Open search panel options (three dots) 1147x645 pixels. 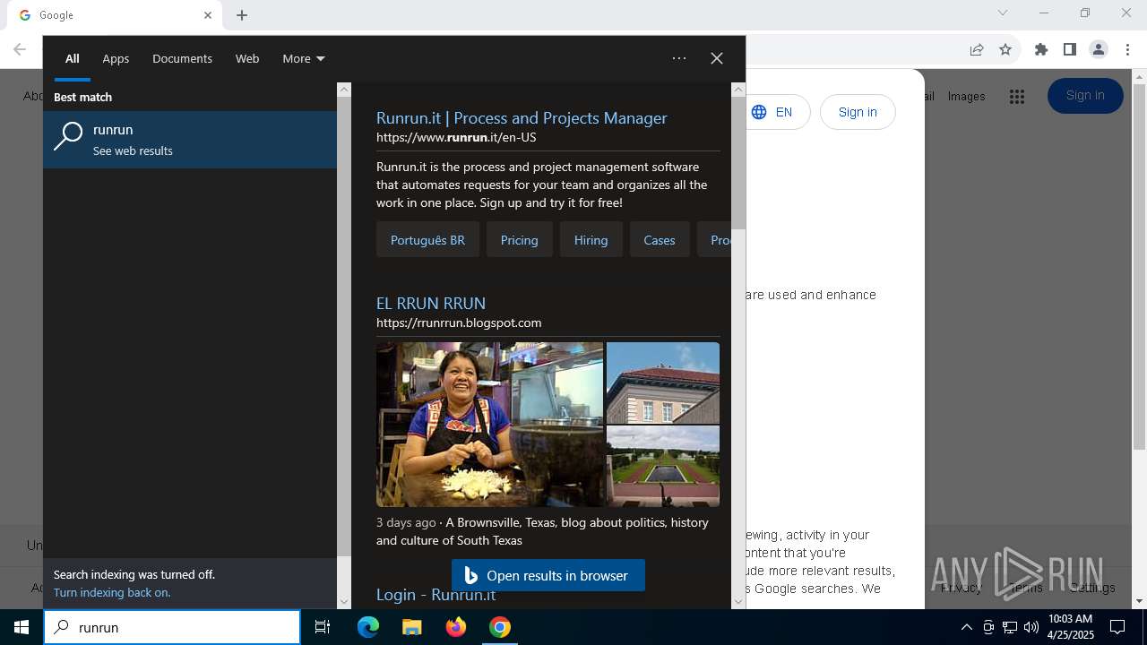click(x=679, y=58)
